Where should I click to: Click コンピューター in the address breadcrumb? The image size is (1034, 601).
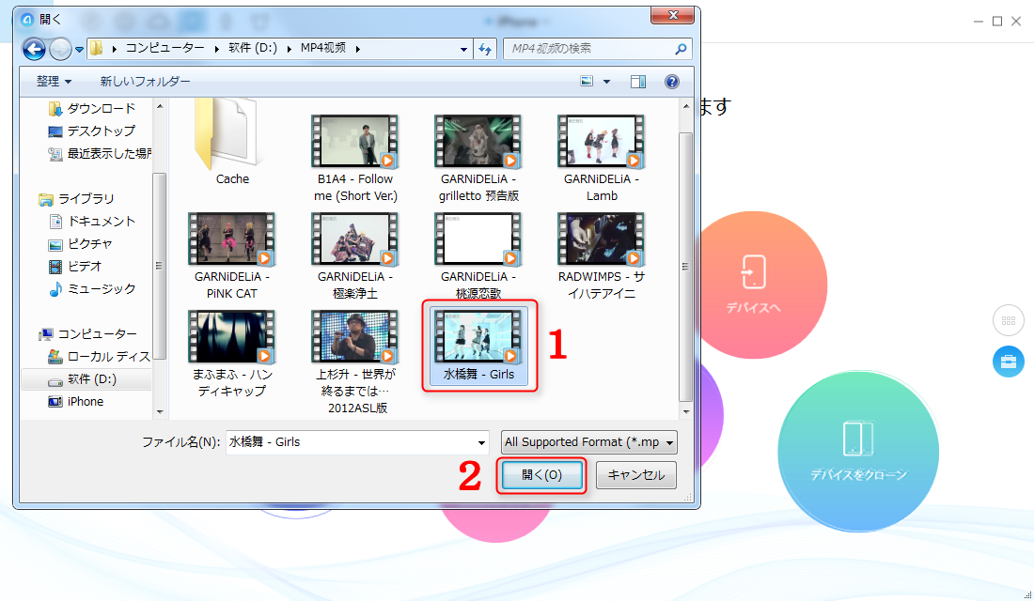point(164,48)
